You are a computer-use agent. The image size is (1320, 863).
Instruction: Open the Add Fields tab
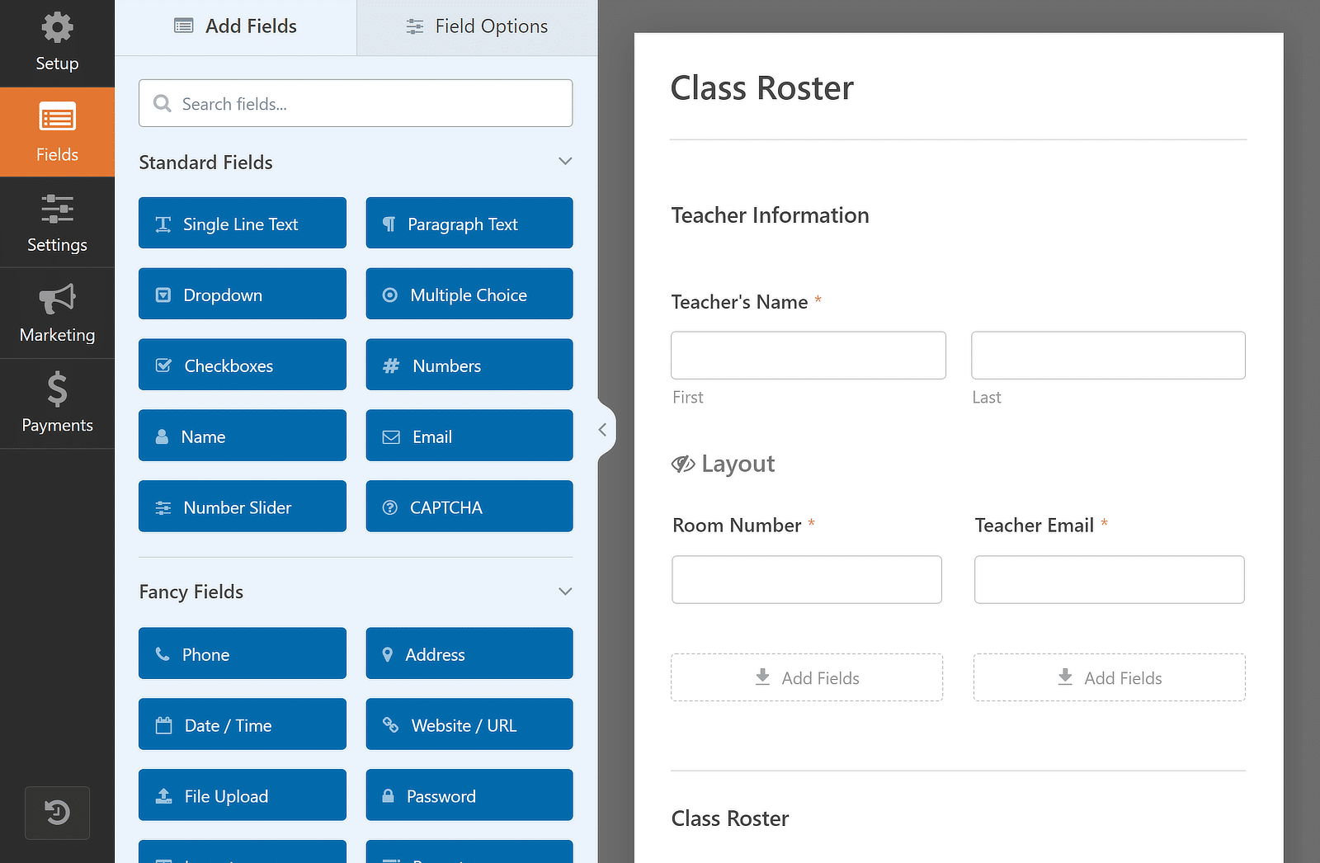click(x=235, y=26)
